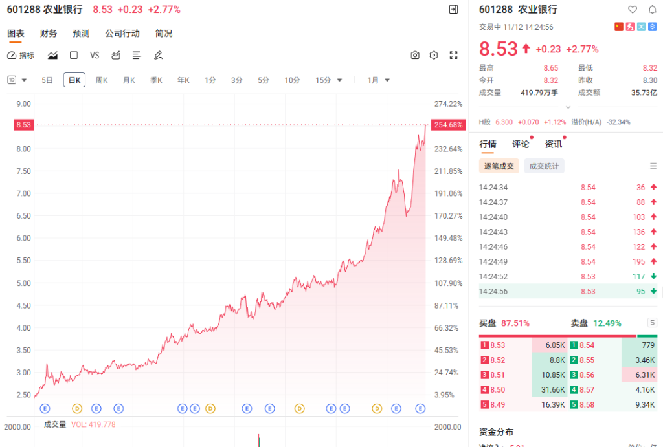Collapse the side panel with arrow icon

(453, 10)
